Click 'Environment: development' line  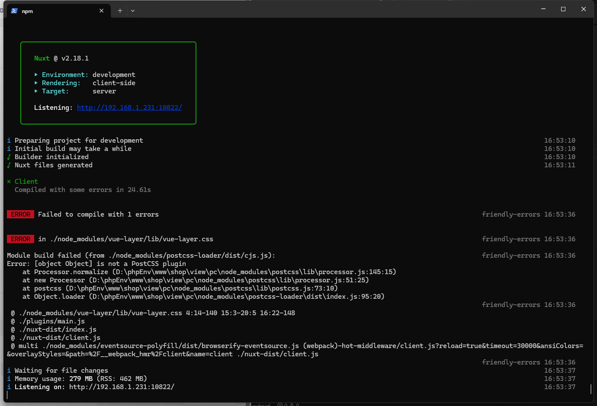tap(85, 75)
